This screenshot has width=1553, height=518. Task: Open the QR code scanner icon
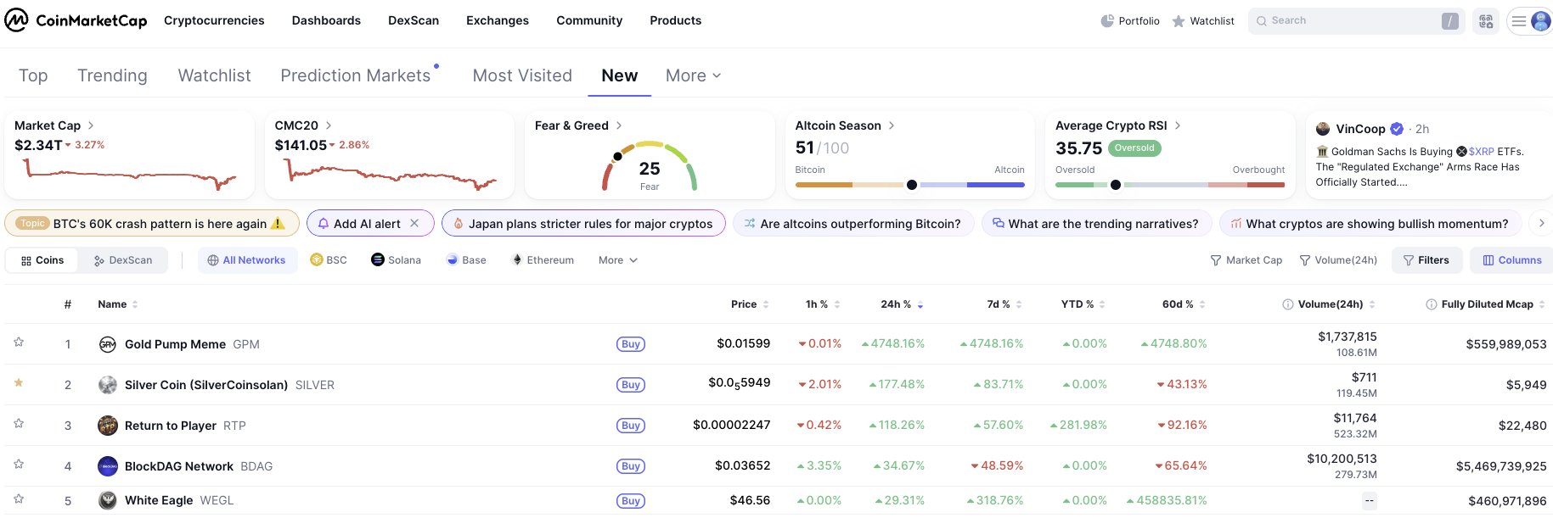click(x=1486, y=21)
